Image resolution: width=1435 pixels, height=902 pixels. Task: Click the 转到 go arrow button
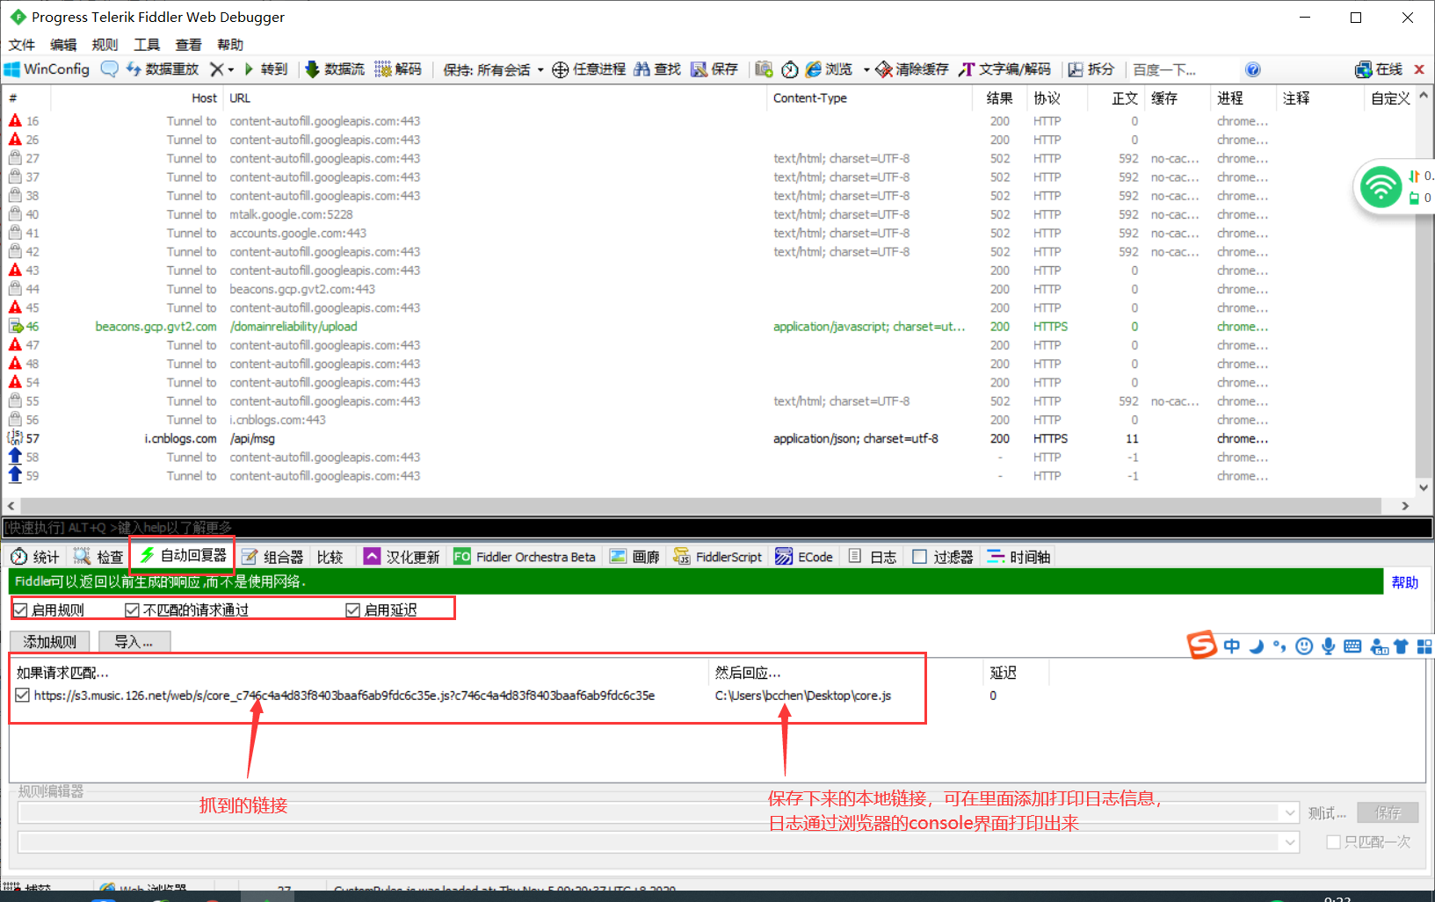265,69
